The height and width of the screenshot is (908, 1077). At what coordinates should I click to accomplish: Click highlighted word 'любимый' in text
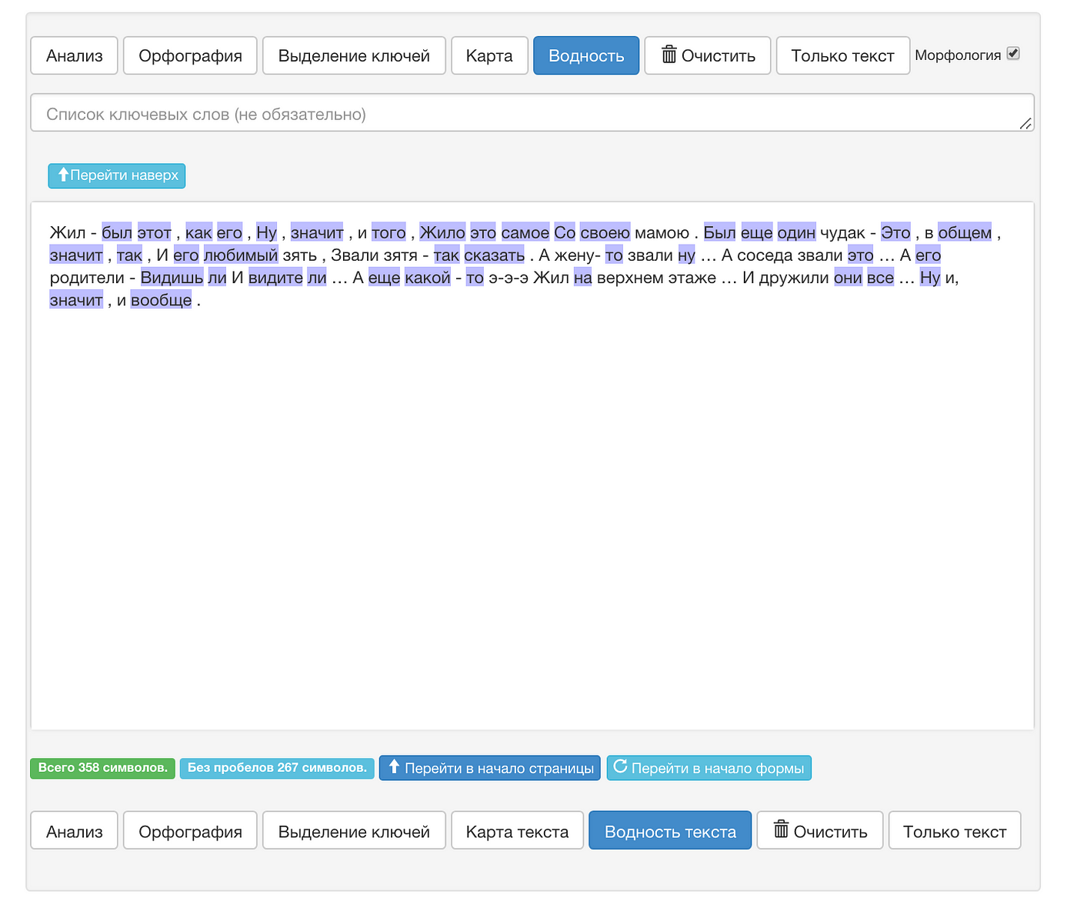click(241, 255)
